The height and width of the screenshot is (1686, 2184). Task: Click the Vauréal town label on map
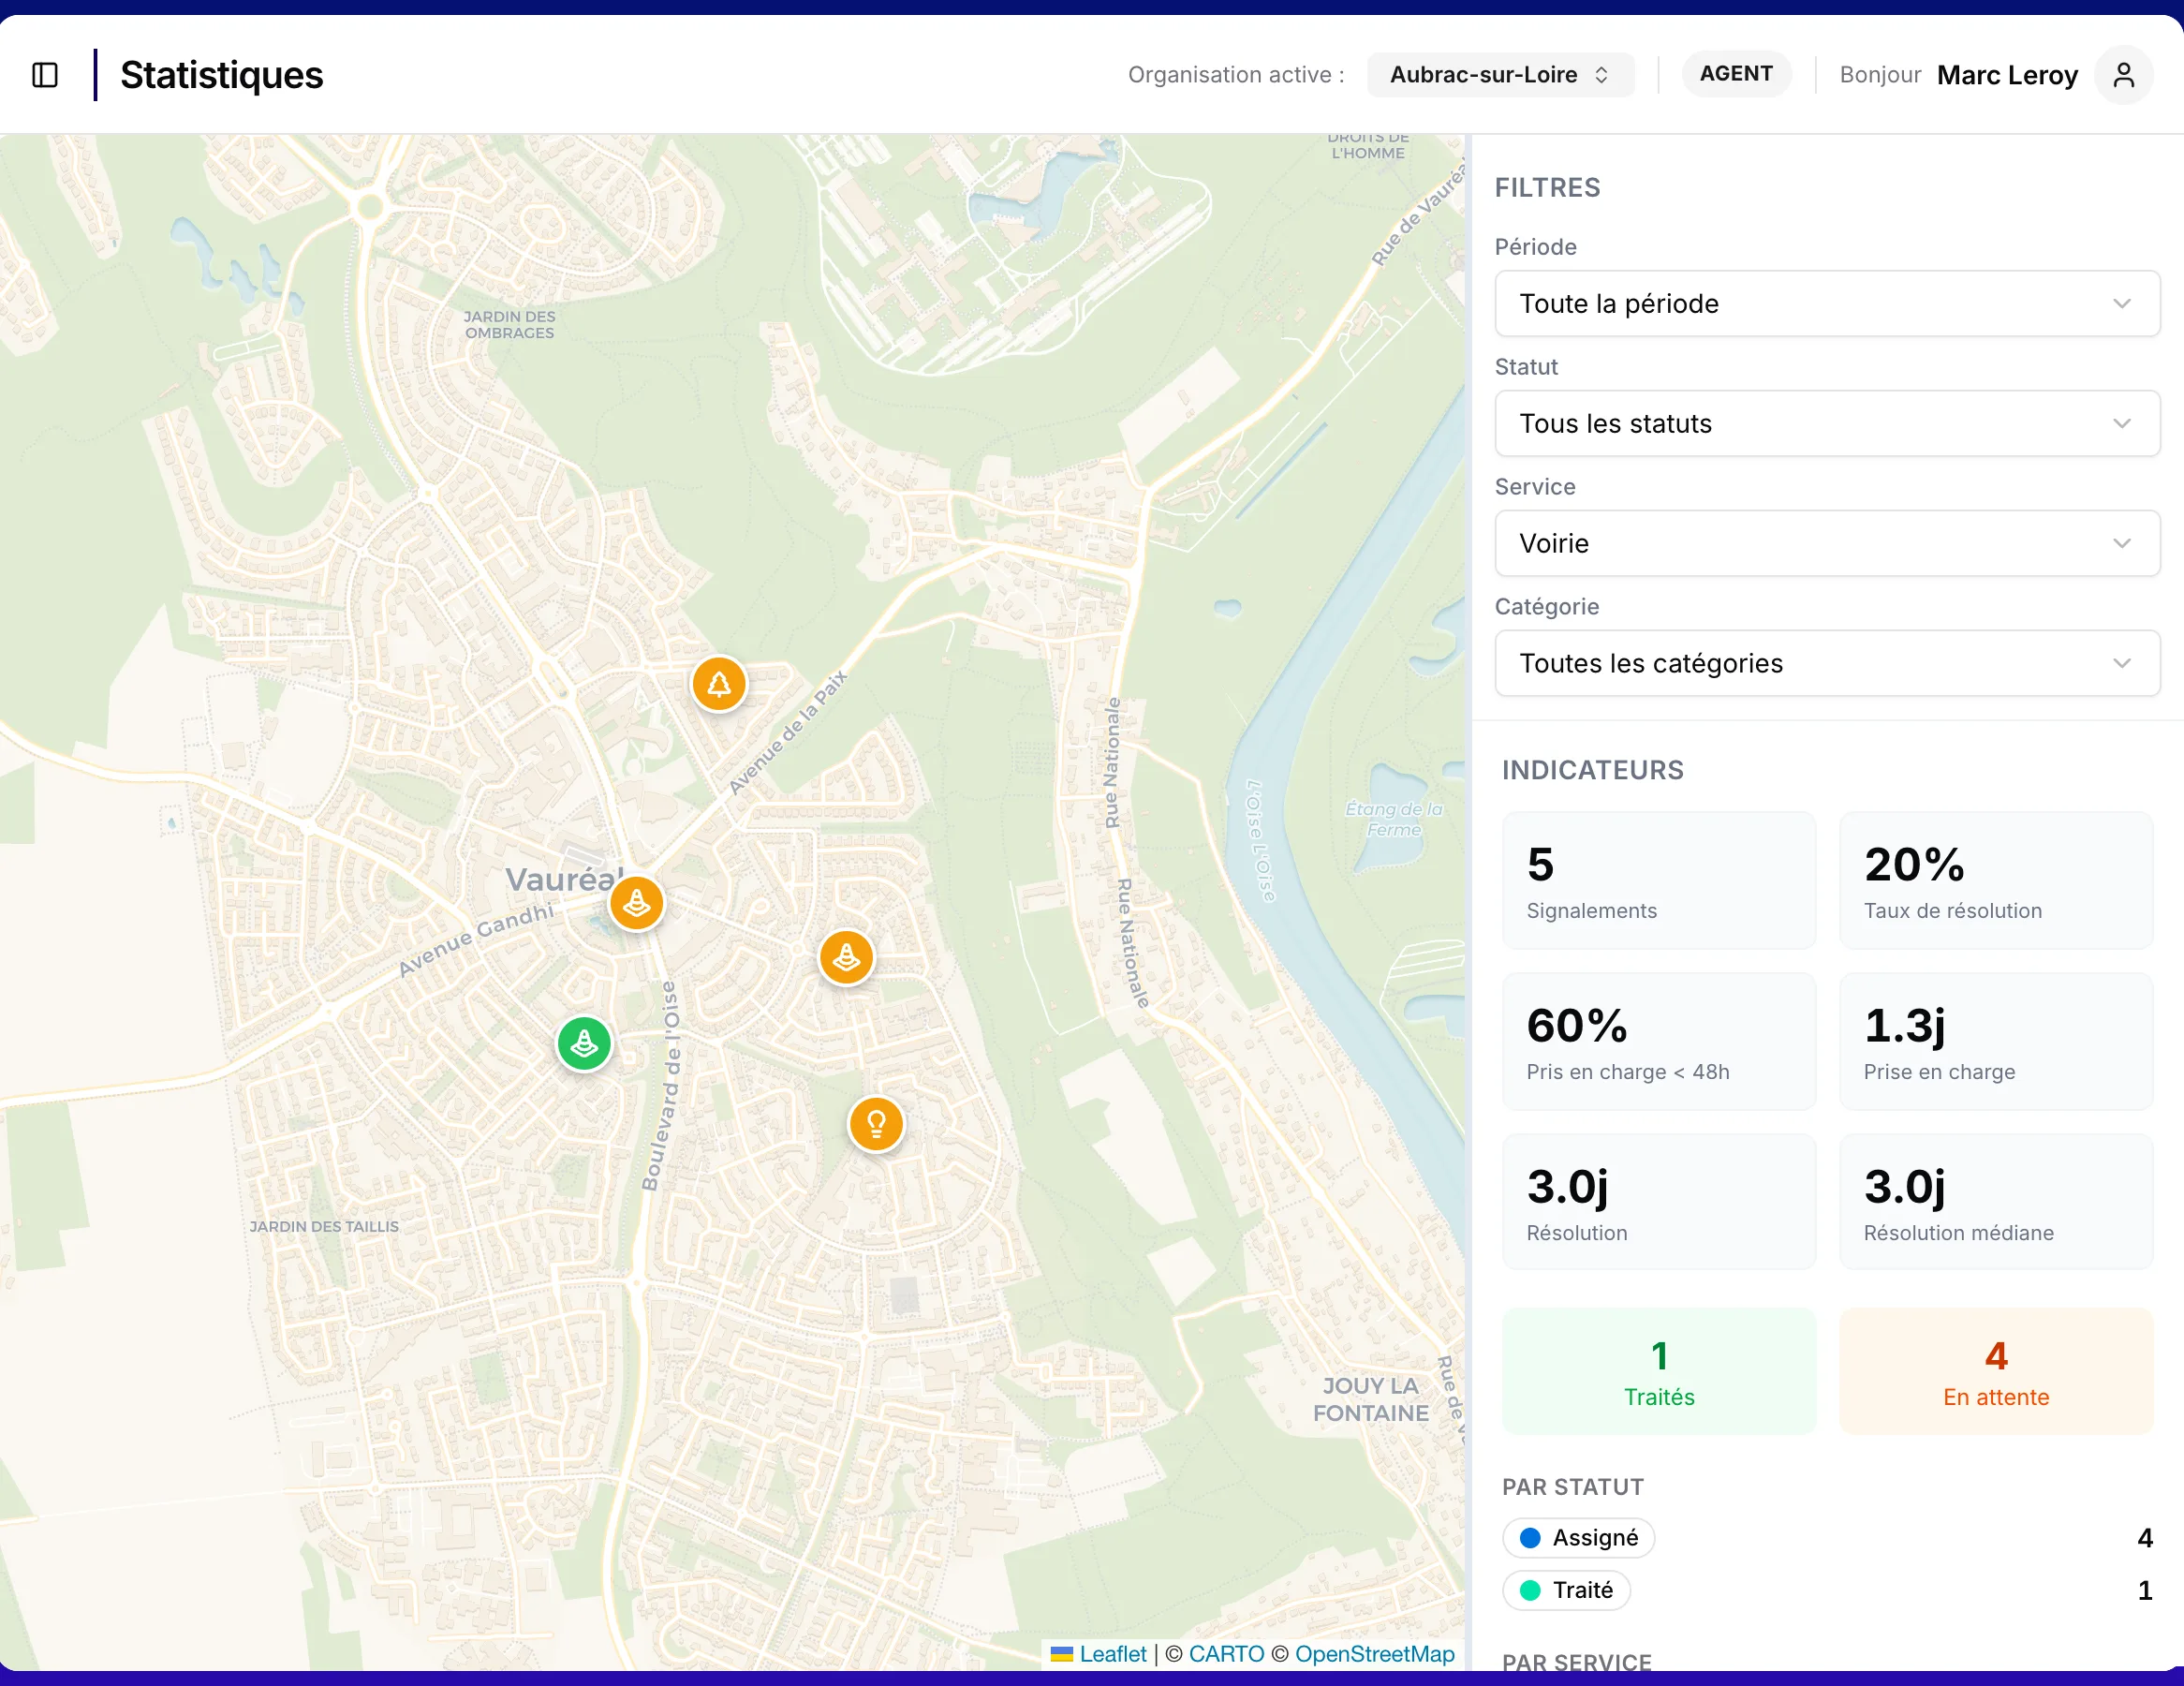(x=564, y=880)
